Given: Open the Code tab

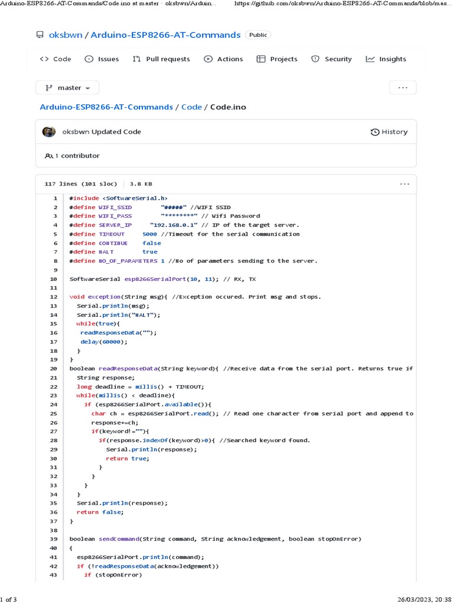Looking at the screenshot, I should point(55,59).
